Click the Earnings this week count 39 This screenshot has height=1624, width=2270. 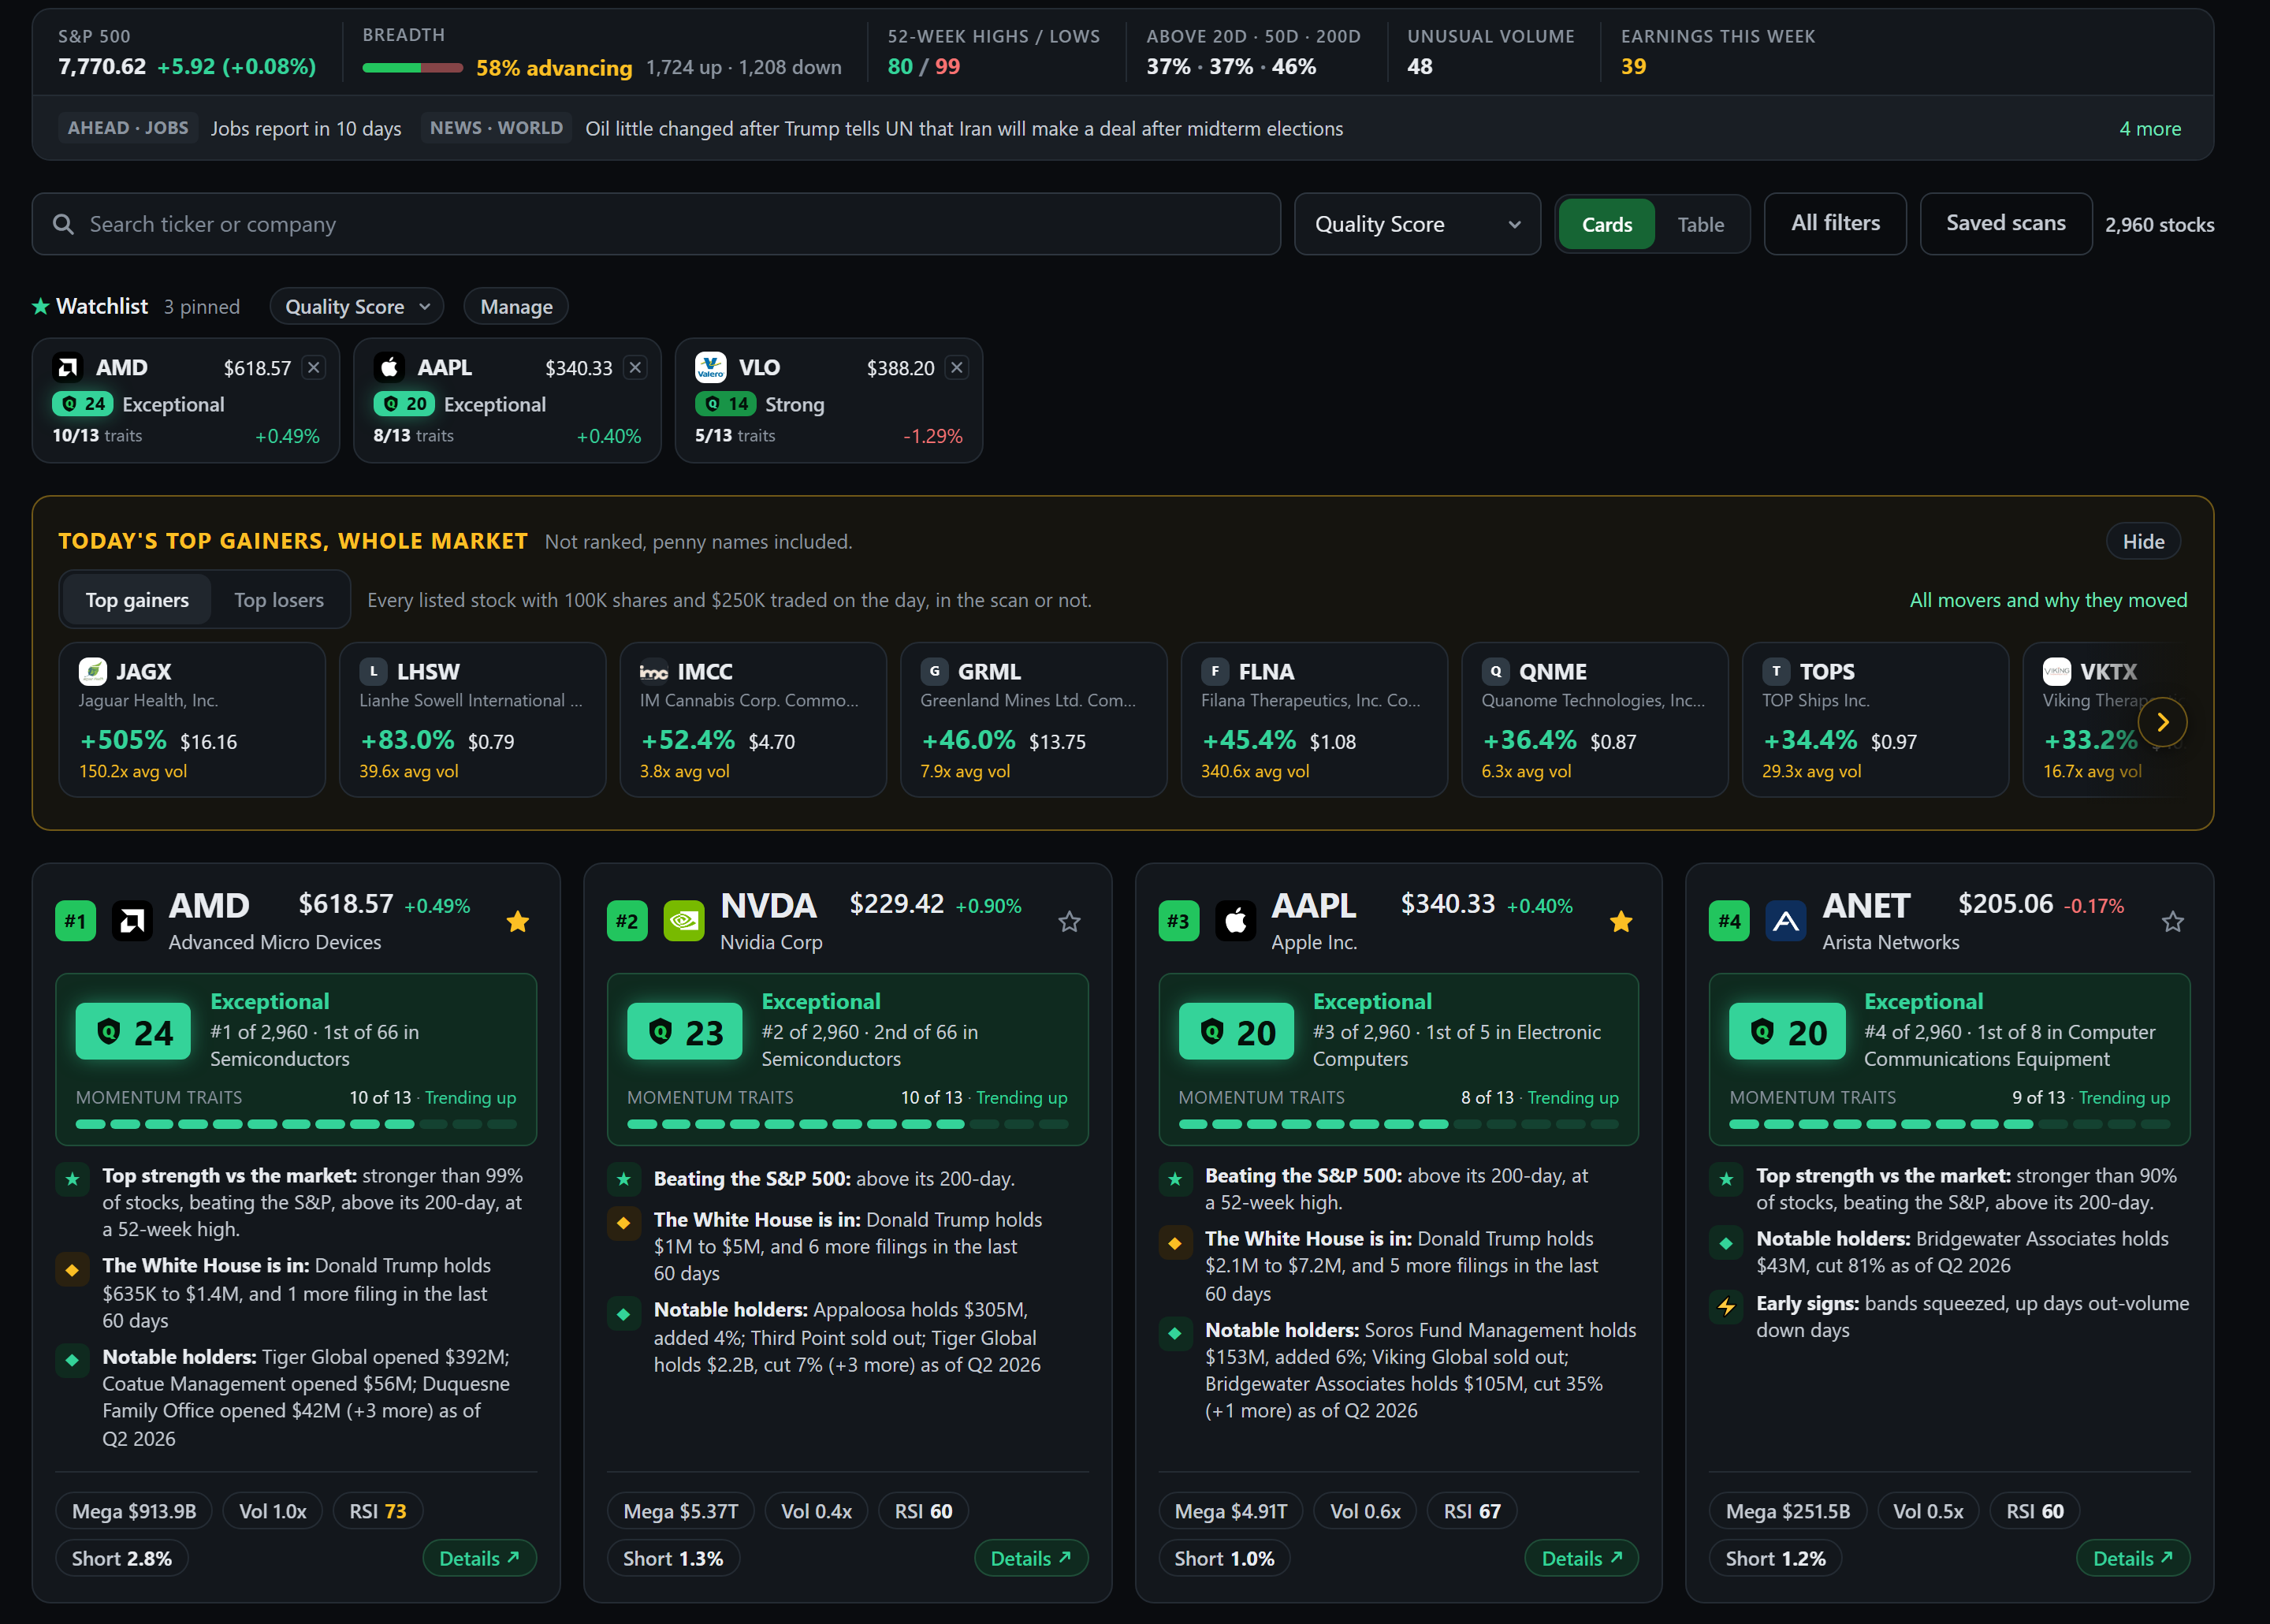tap(1633, 66)
